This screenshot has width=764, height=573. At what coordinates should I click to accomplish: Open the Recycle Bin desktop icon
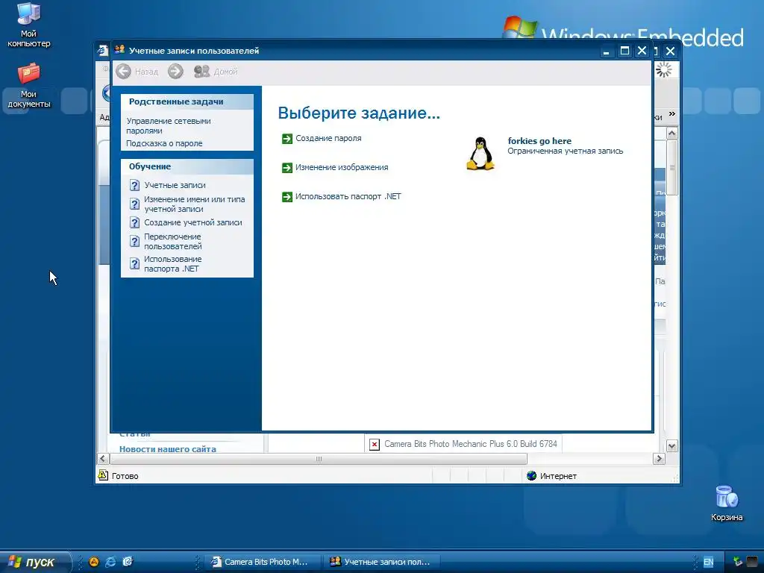(727, 504)
